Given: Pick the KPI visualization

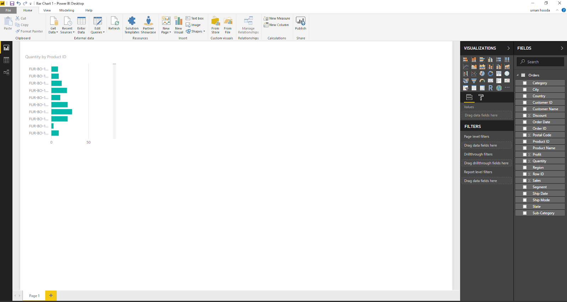Looking at the screenshot, I should click(507, 81).
